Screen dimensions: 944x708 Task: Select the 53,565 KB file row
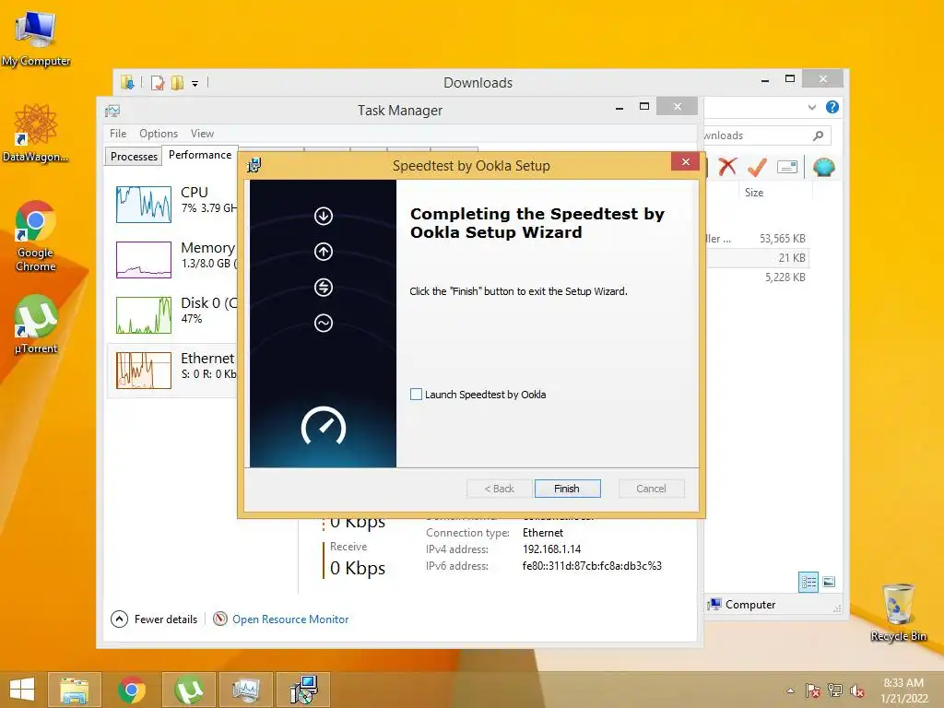756,239
